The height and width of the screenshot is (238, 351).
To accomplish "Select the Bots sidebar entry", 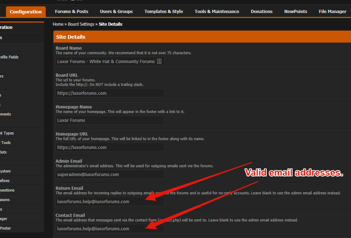I will click(x=22, y=152).
